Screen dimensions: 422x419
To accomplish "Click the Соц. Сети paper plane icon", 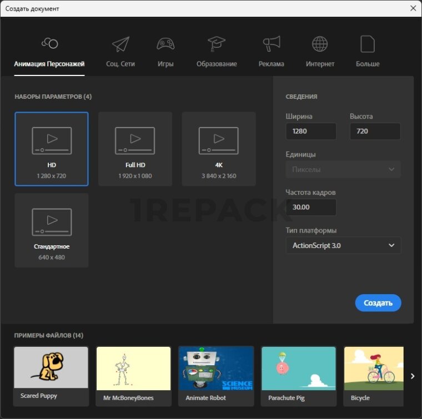I will pyautogui.click(x=120, y=44).
